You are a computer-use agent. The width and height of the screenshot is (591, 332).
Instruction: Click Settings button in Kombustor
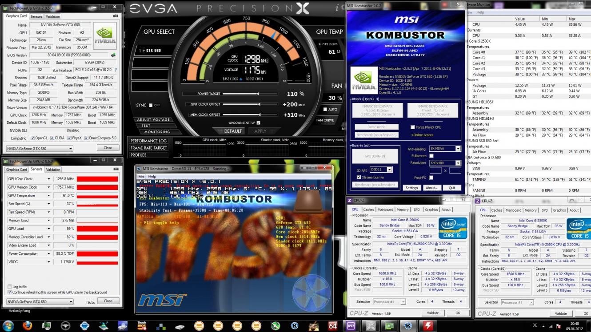(412, 188)
